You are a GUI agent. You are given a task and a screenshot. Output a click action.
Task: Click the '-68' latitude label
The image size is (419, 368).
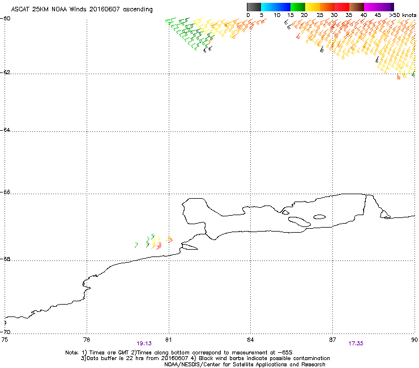click(x=6, y=259)
